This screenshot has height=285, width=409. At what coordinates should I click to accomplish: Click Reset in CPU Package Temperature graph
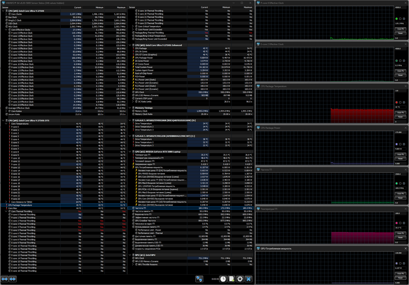click(400, 117)
